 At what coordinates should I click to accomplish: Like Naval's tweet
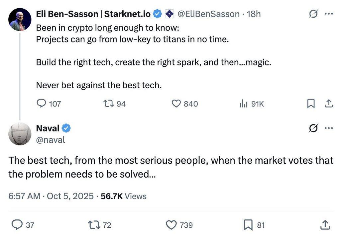click(x=171, y=225)
